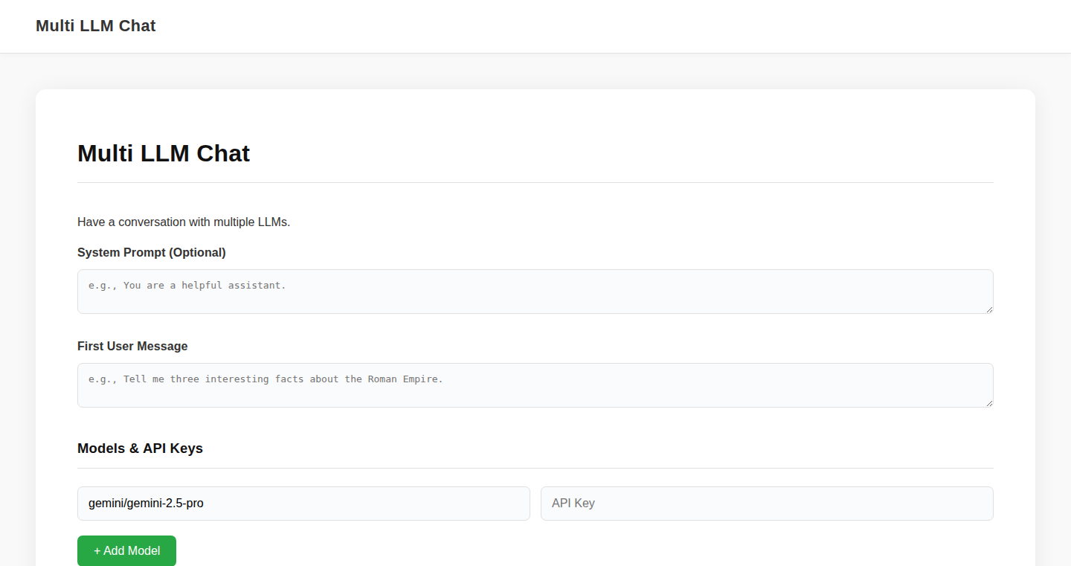Click the 'API Key' placeholder text
Screen dimensions: 1071x566
click(x=573, y=504)
